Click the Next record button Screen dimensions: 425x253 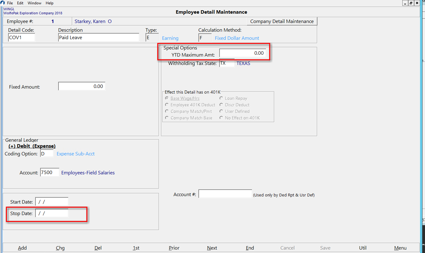[212, 248]
